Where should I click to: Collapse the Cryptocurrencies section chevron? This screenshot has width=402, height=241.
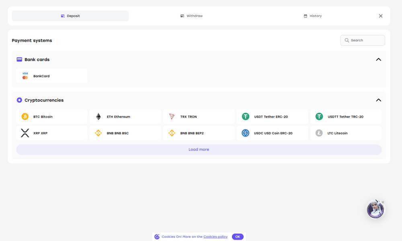(378, 100)
